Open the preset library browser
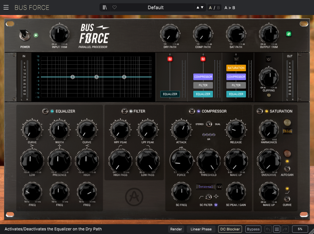The width and height of the screenshot is (314, 234). tap(105, 8)
